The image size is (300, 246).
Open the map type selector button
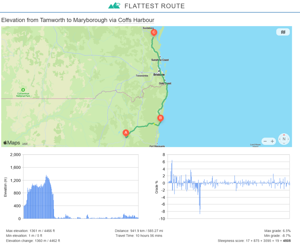coord(283,32)
